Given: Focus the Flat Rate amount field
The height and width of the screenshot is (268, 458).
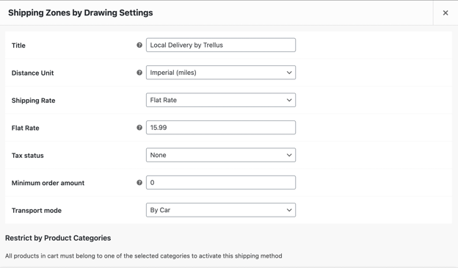Looking at the screenshot, I should click(221, 128).
